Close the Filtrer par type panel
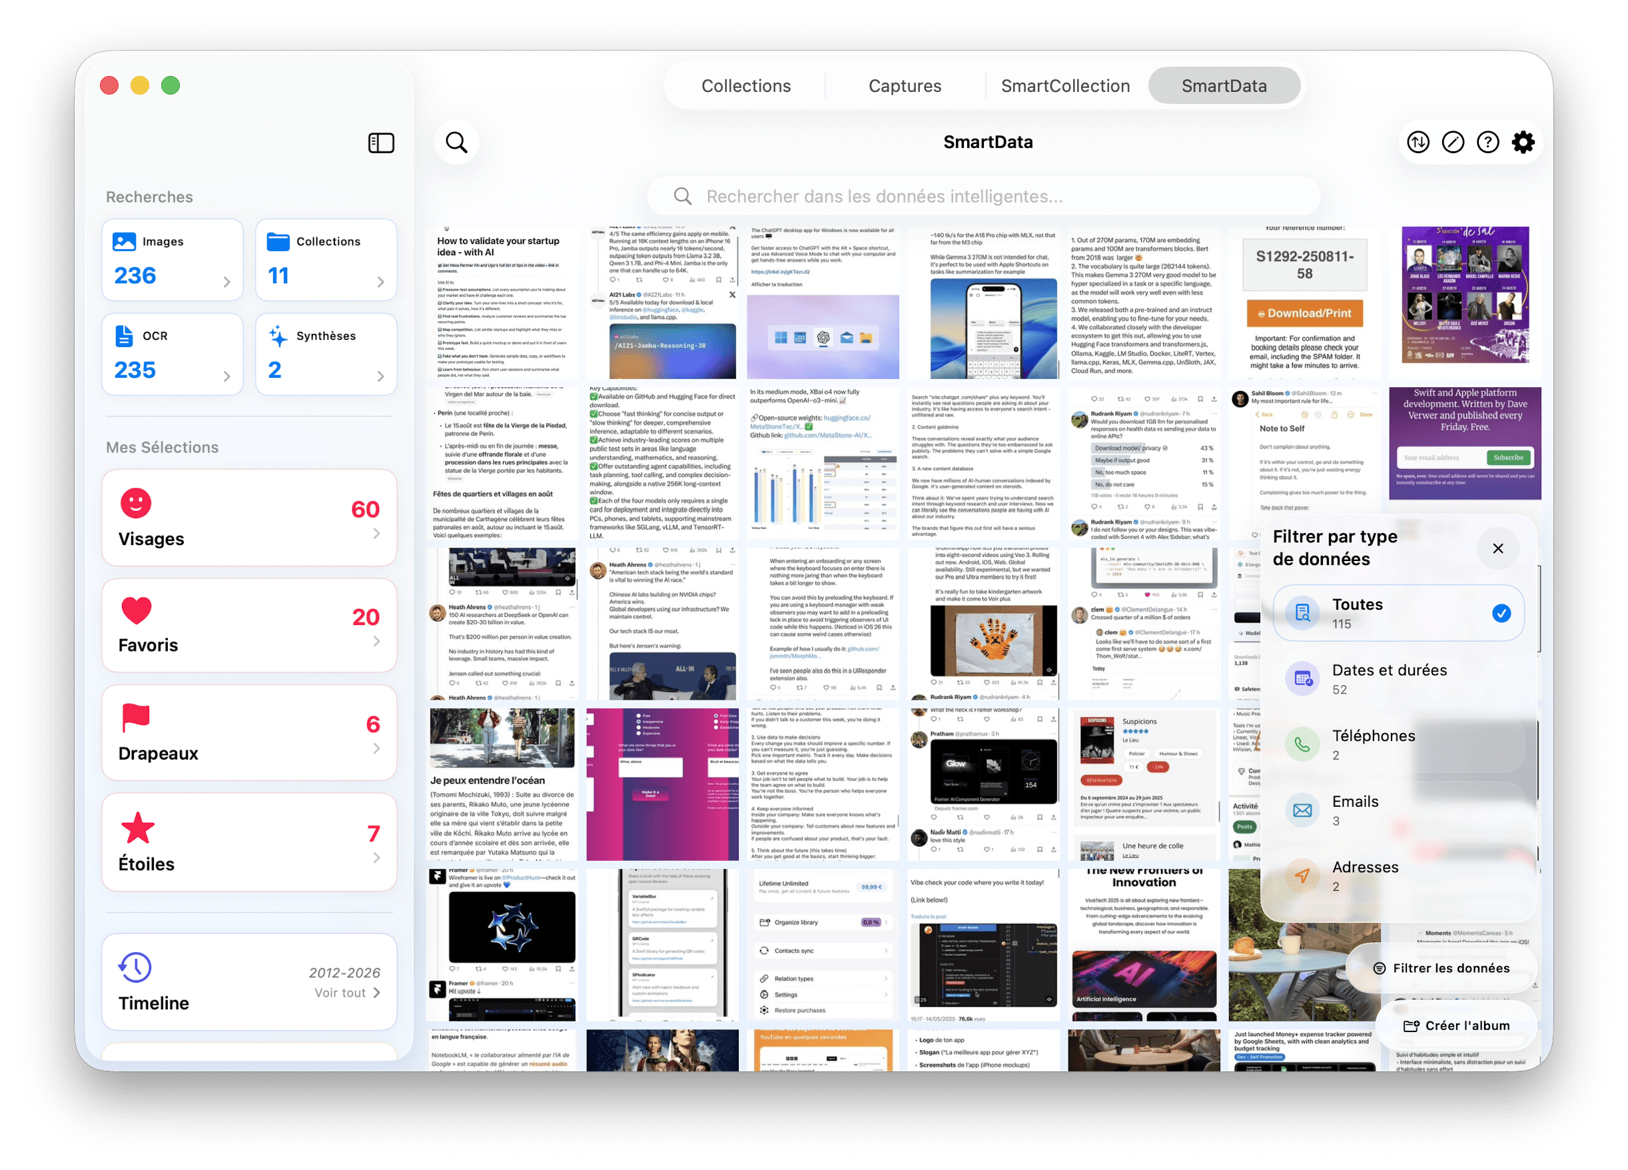This screenshot has height=1170, width=1628. point(1497,548)
